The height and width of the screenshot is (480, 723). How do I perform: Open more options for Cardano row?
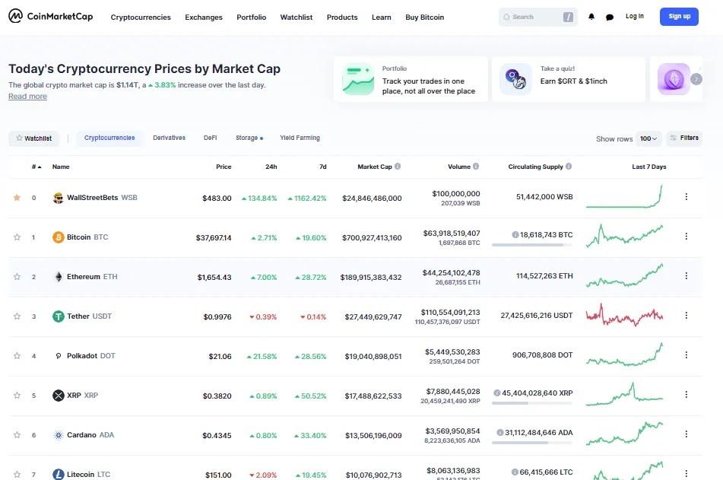click(686, 434)
